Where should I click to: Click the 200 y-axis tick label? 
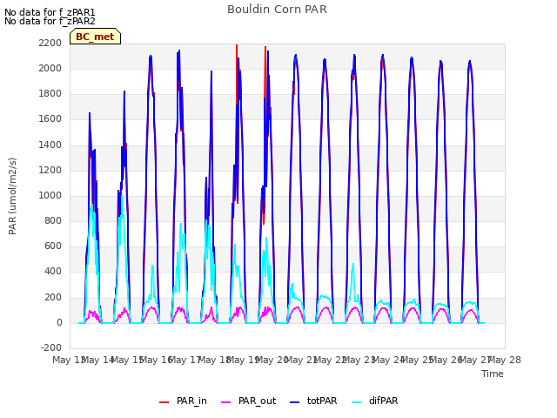(53, 297)
